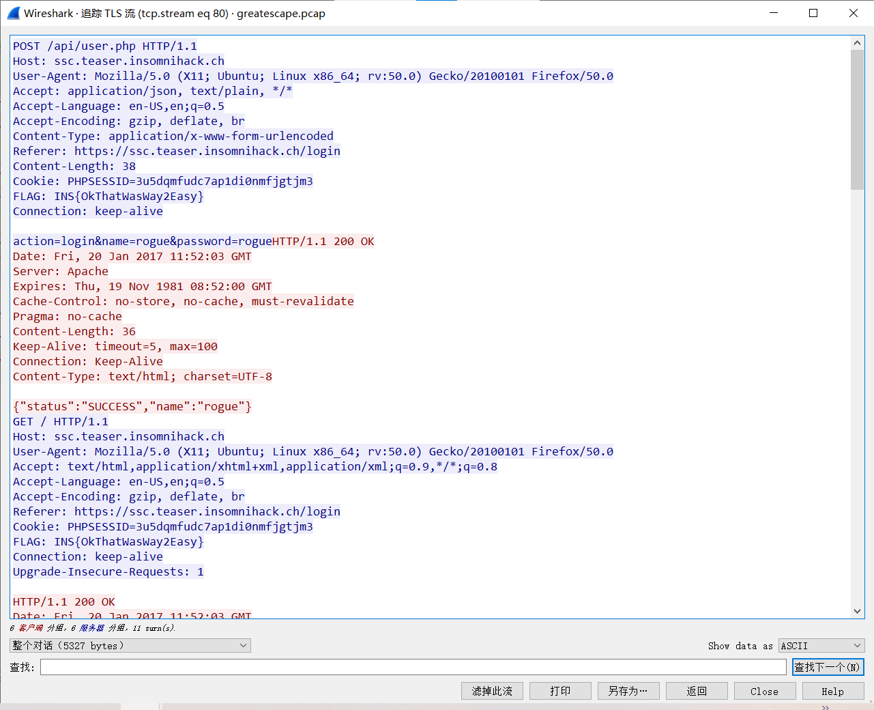Minimize the Follow TLS Stream window
Image resolution: width=874 pixels, height=710 pixels.
click(x=774, y=13)
